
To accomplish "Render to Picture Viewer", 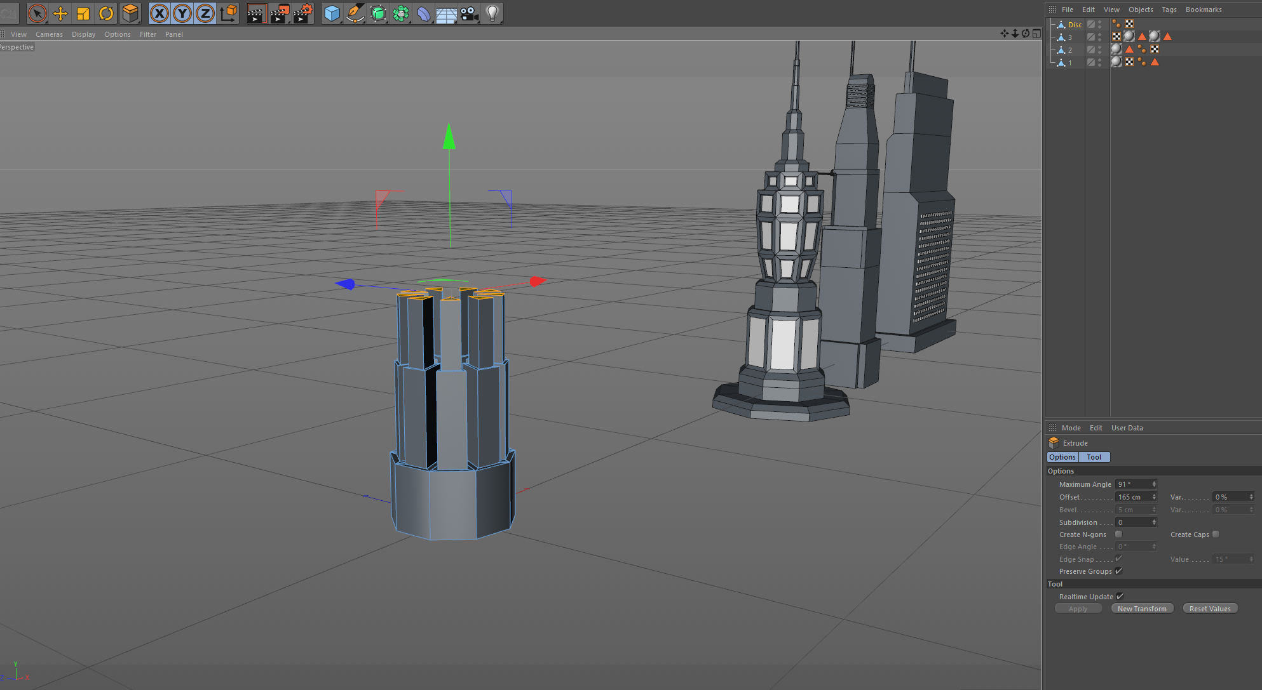I will click(280, 13).
